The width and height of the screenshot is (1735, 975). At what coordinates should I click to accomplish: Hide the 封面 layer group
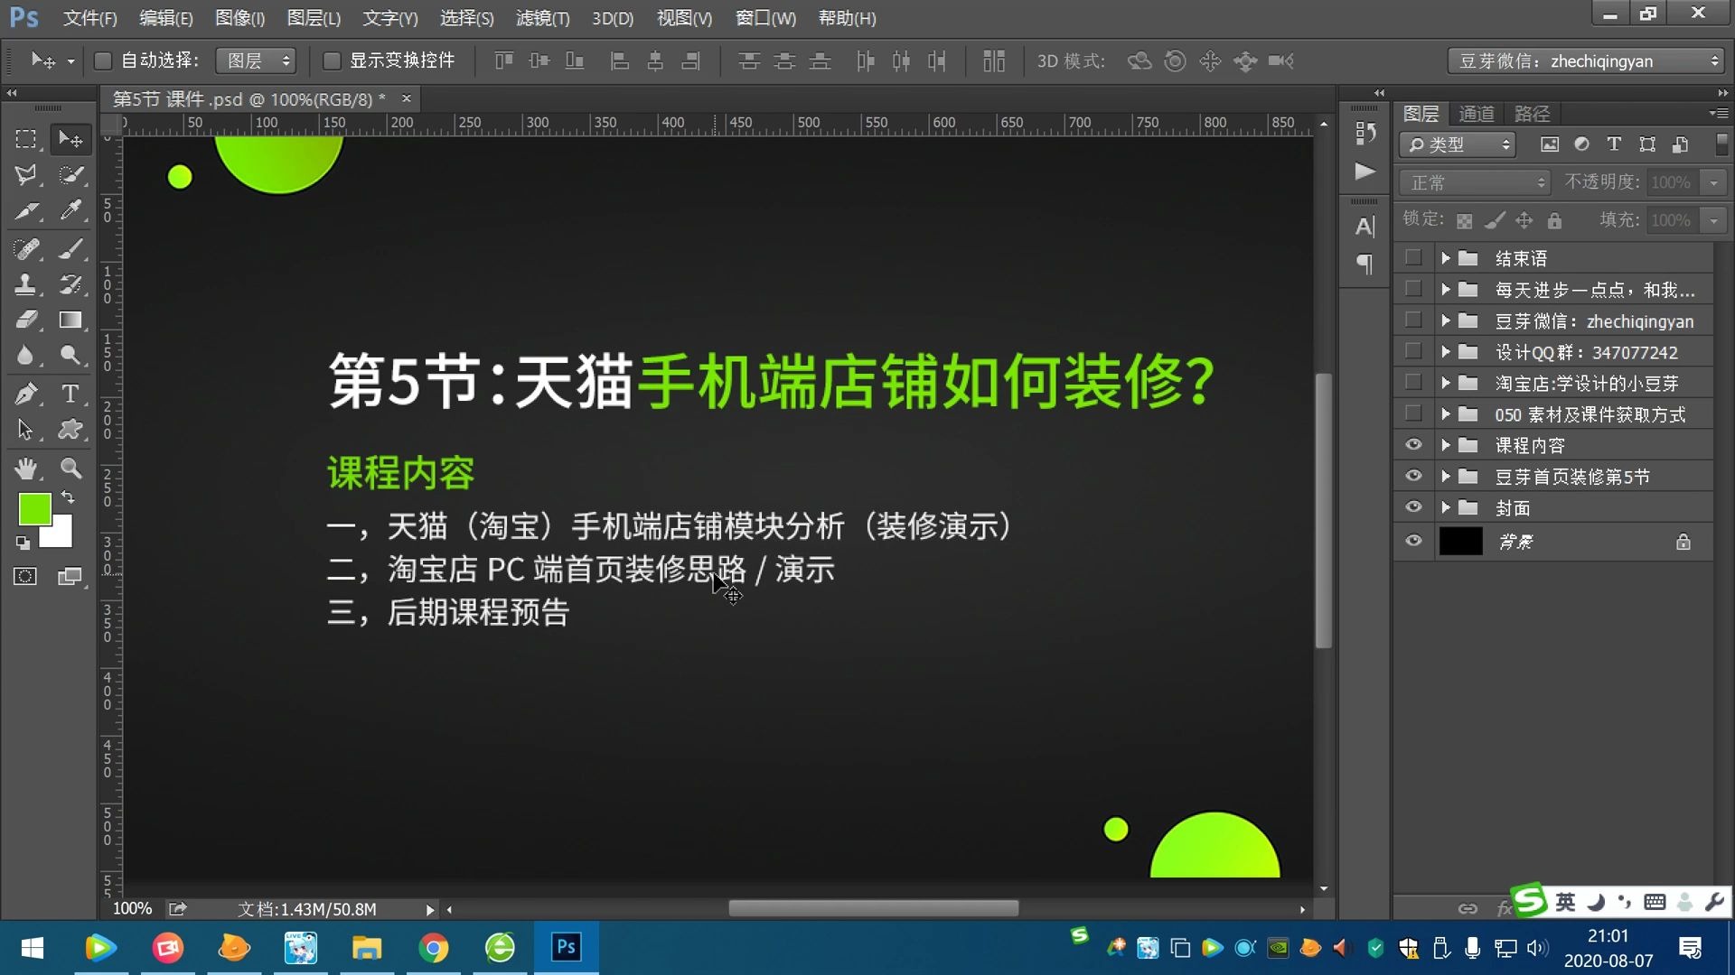coord(1413,507)
